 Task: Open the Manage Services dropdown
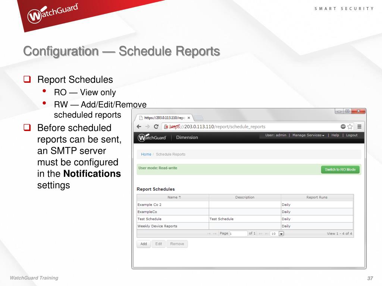308,135
